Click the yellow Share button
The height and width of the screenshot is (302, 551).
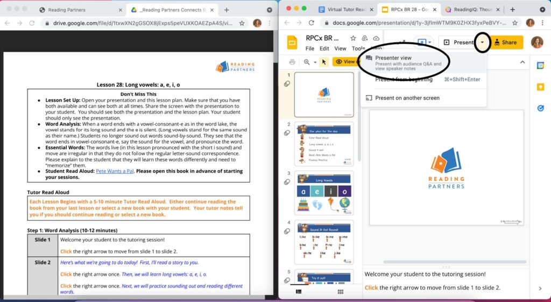(x=506, y=42)
